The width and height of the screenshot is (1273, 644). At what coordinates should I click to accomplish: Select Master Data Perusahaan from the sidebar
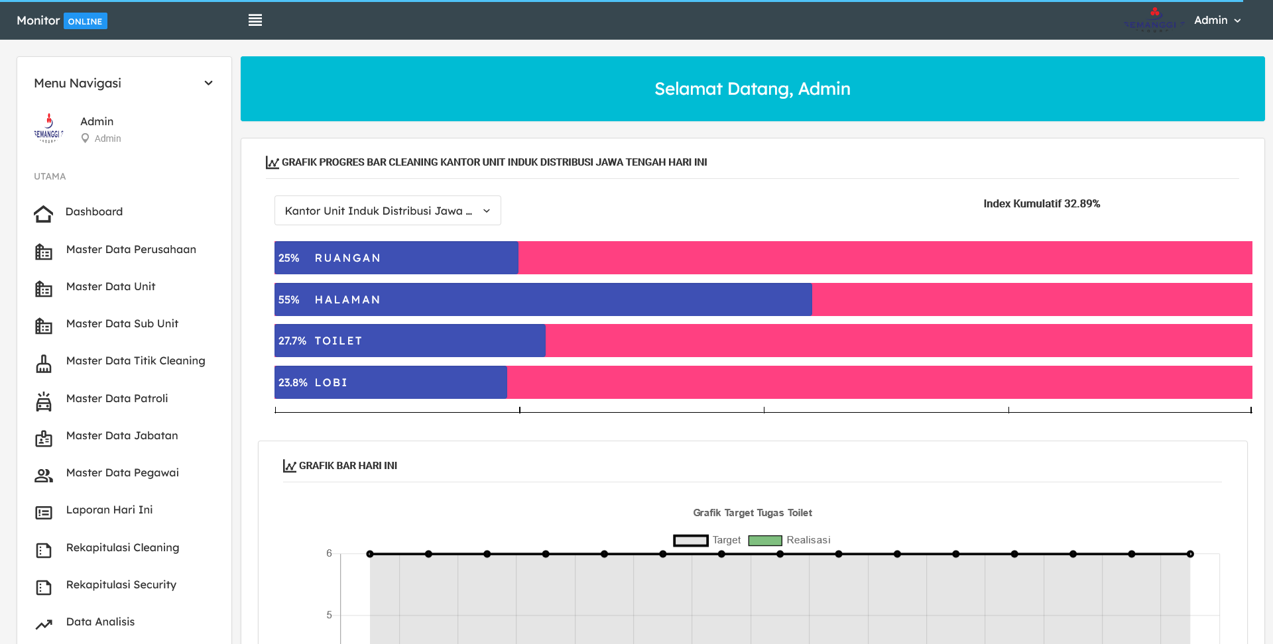[x=131, y=250]
